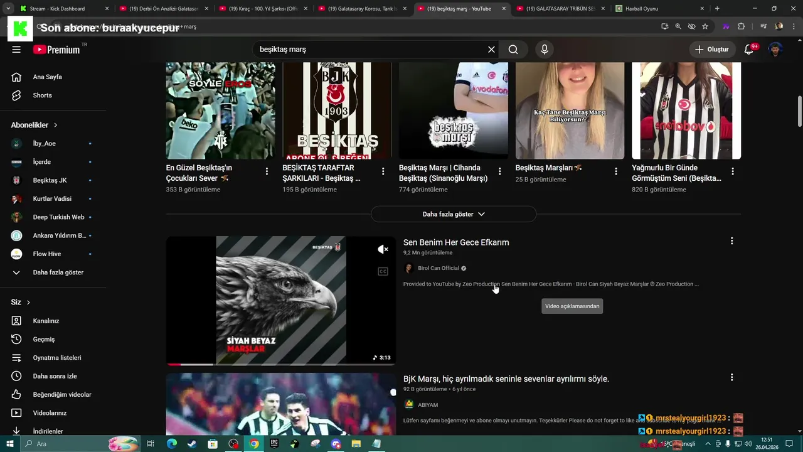This screenshot has width=803, height=452.
Task: Go to YouTube Premium home logo
Action: tap(56, 50)
